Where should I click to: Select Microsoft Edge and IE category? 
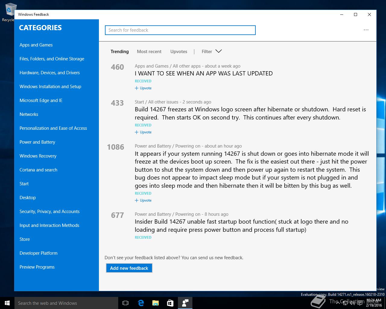(x=41, y=100)
